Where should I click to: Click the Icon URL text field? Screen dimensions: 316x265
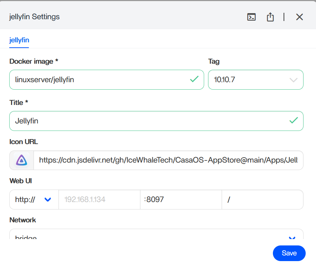click(x=168, y=160)
